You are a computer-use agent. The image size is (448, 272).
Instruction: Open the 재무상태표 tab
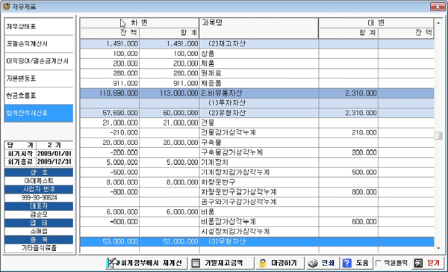(39, 27)
